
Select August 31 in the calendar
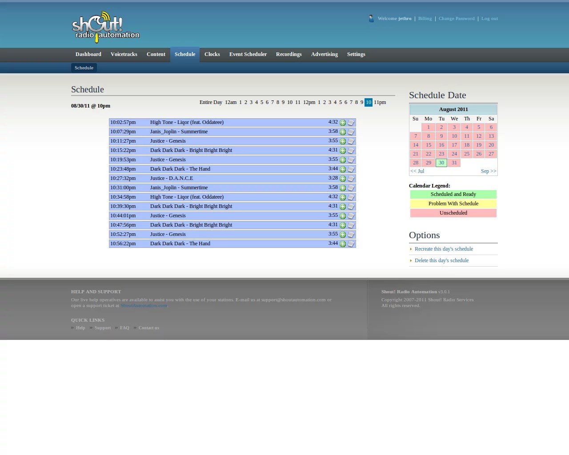coord(454,163)
